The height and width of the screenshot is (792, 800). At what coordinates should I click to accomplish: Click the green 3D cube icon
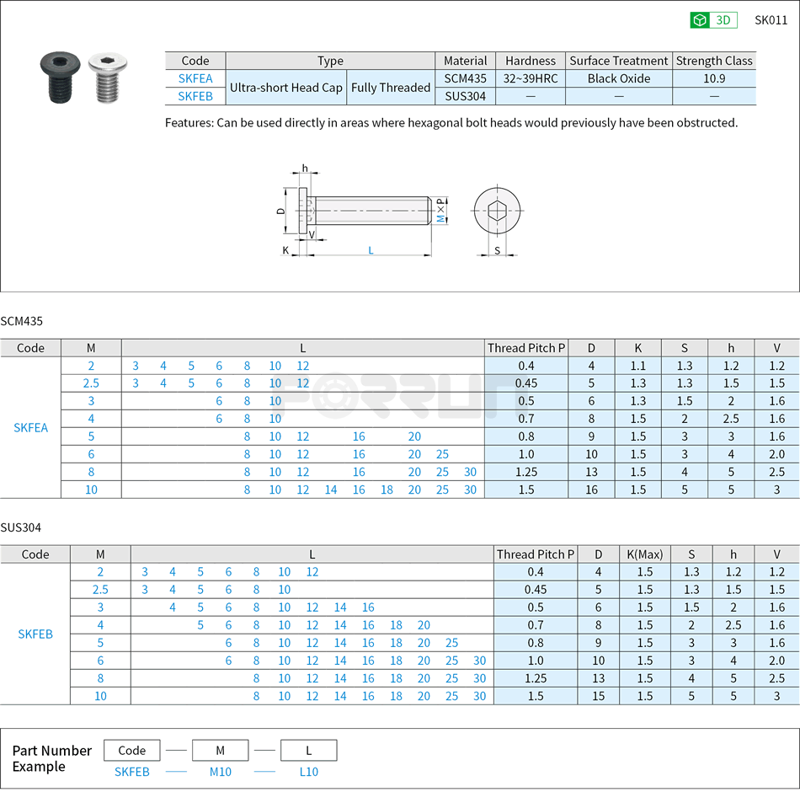pyautogui.click(x=700, y=20)
